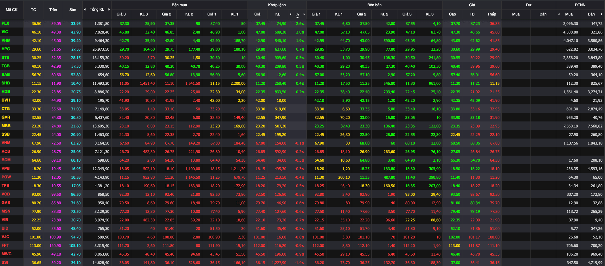Click right arrow beside Tổng KL header
Viewport: 605px width, 266px height.
click(x=109, y=9)
